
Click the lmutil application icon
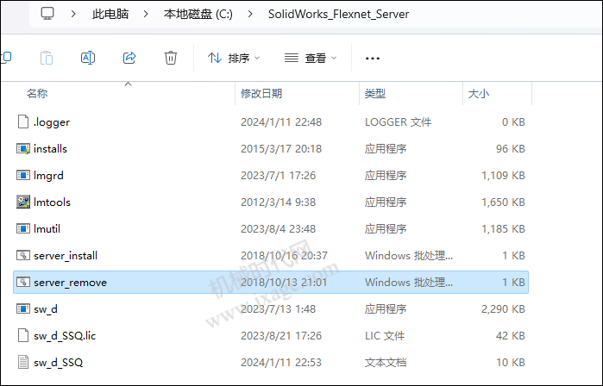[x=23, y=229]
